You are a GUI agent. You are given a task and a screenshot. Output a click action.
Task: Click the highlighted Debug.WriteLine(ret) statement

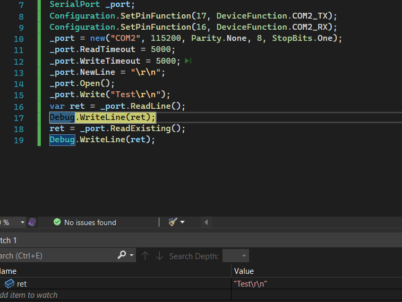[x=102, y=117]
